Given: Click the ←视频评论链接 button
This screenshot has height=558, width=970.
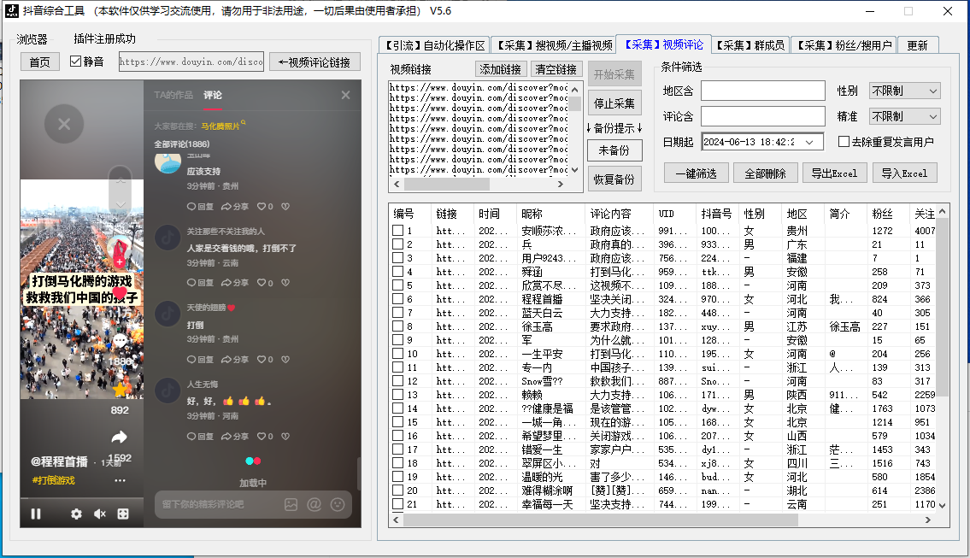Looking at the screenshot, I should (315, 62).
